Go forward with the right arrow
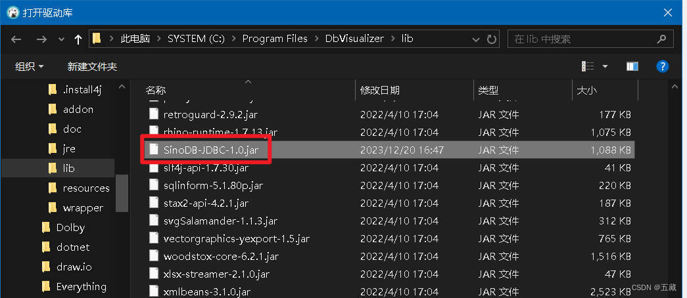The height and width of the screenshot is (298, 687). click(41, 39)
